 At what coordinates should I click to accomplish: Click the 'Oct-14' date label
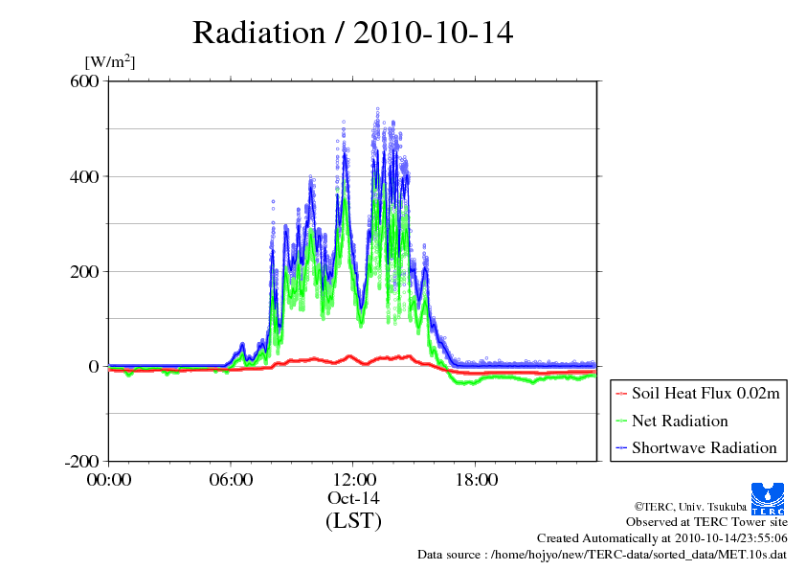coord(353,498)
